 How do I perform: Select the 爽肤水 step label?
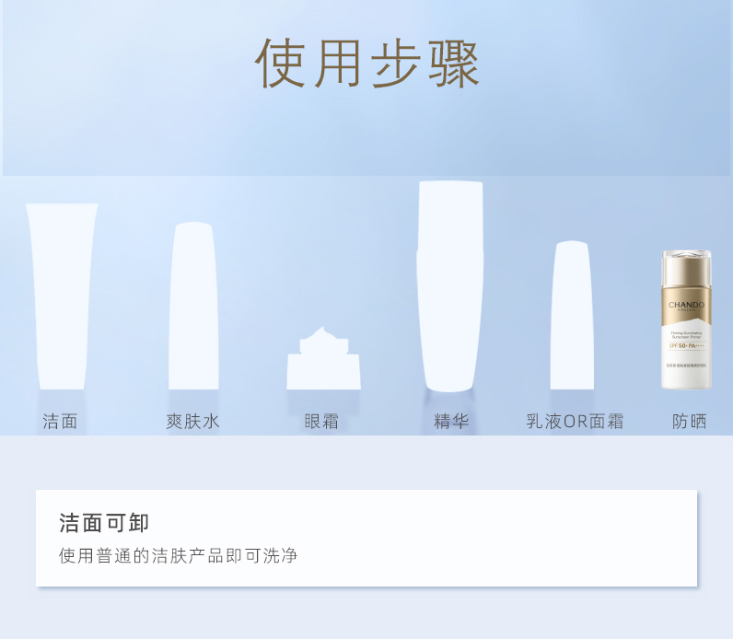(x=192, y=421)
